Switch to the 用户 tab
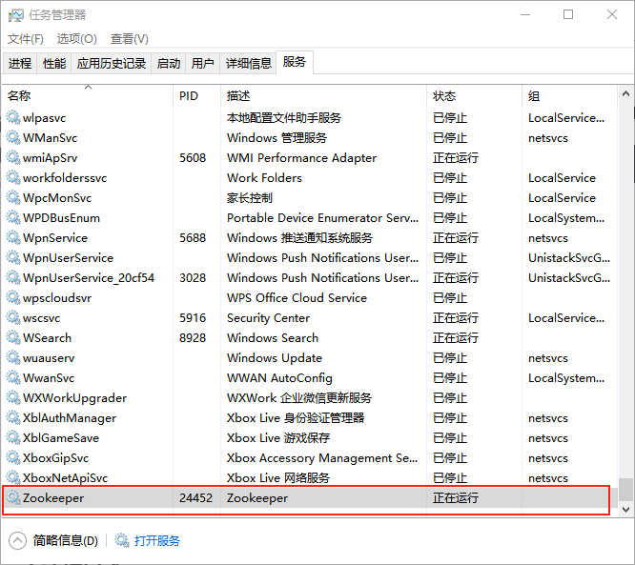This screenshot has width=635, height=565. tap(202, 64)
